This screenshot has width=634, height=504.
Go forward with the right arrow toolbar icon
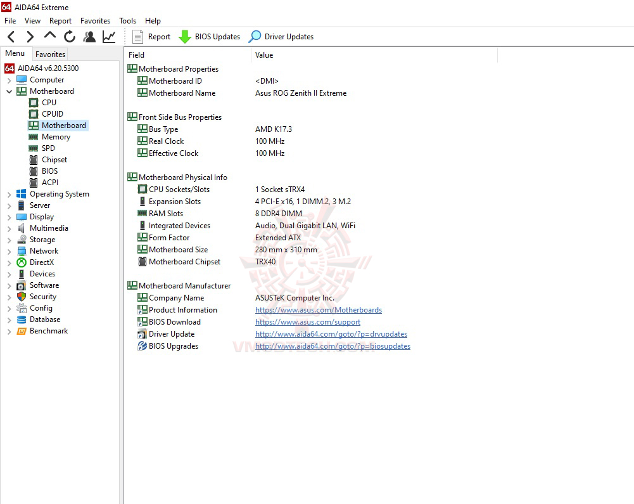[x=30, y=37]
